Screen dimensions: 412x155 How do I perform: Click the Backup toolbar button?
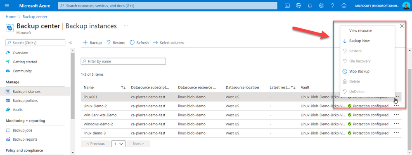point(92,42)
